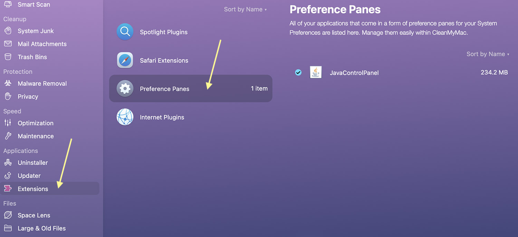Uncheck the JavaControlPanel checkbox

[298, 72]
